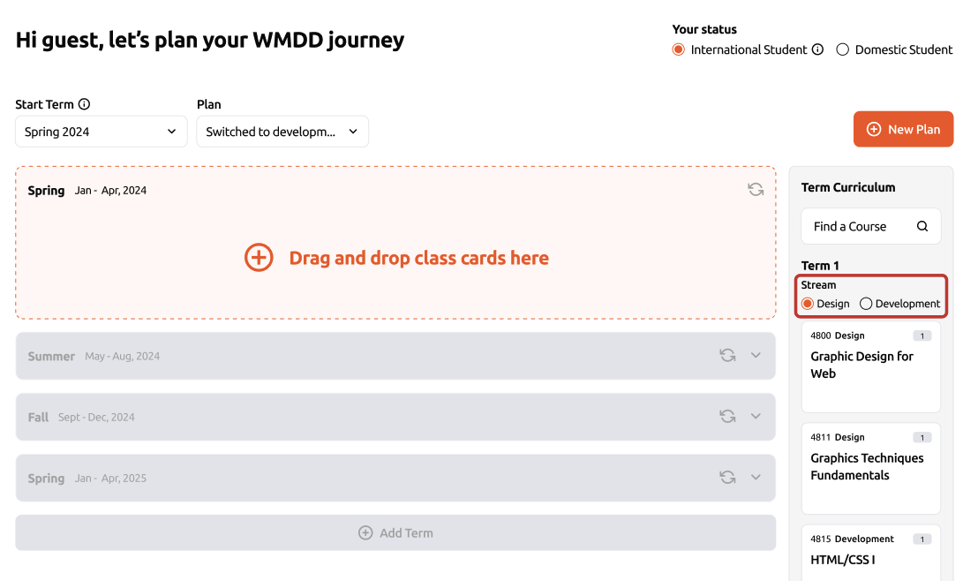Choose the Development stream option

point(866,304)
